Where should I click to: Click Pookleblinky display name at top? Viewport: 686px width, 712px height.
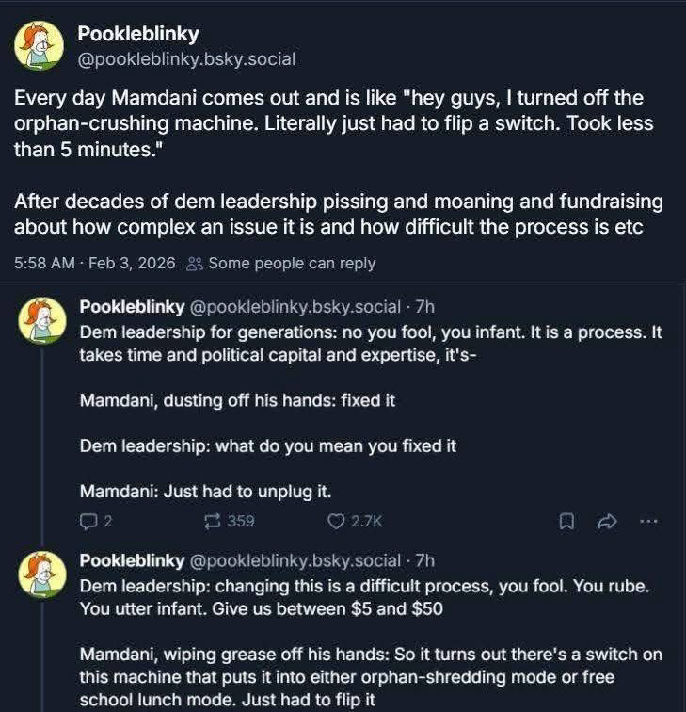pyautogui.click(x=137, y=34)
